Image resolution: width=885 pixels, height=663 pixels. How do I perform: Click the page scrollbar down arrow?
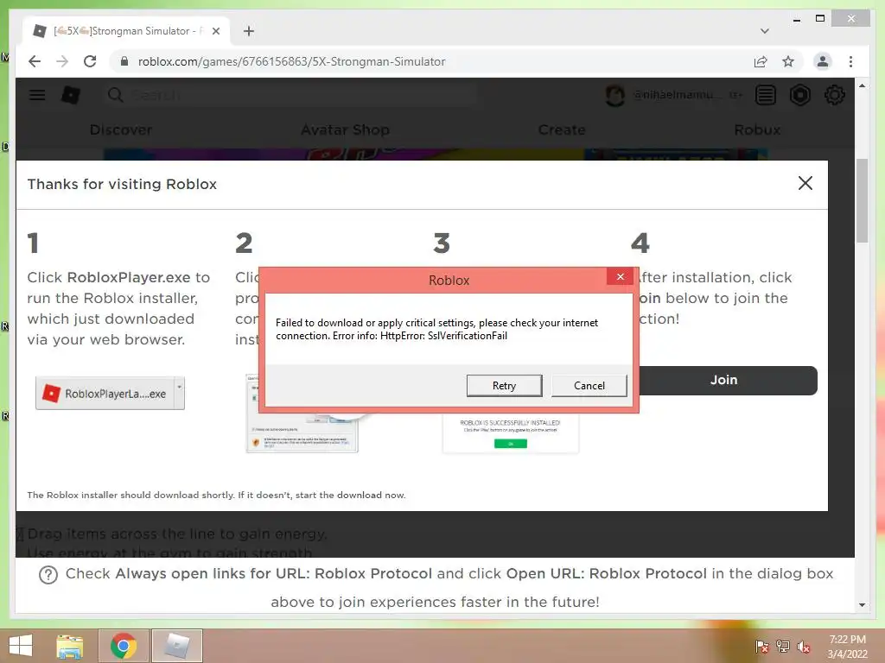pos(862,604)
